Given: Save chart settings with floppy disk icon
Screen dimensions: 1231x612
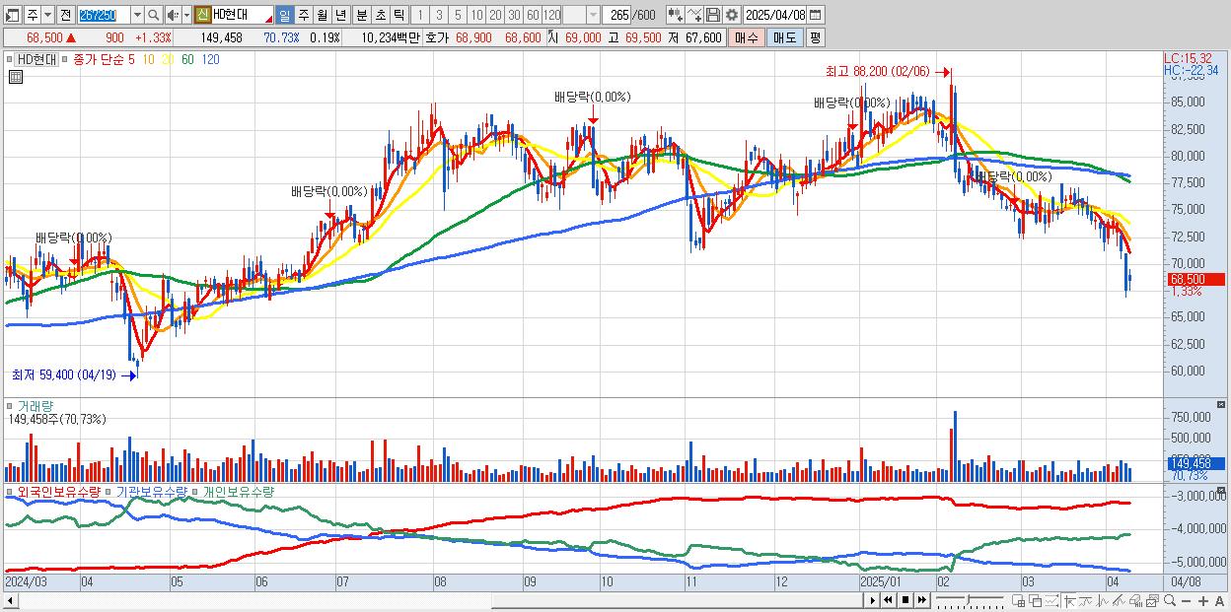Looking at the screenshot, I should [712, 15].
